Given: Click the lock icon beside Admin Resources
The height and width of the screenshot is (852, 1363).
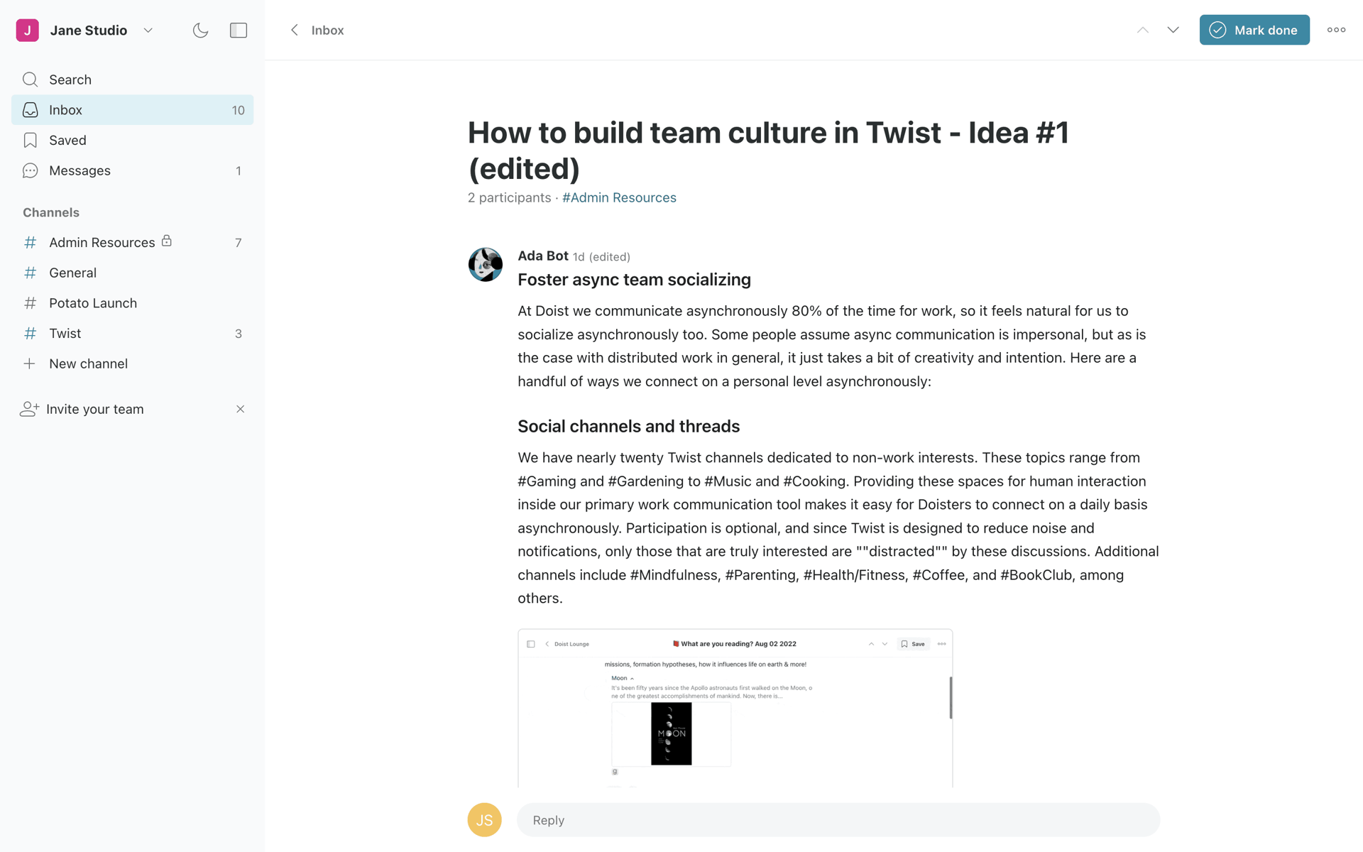Looking at the screenshot, I should pyautogui.click(x=167, y=241).
